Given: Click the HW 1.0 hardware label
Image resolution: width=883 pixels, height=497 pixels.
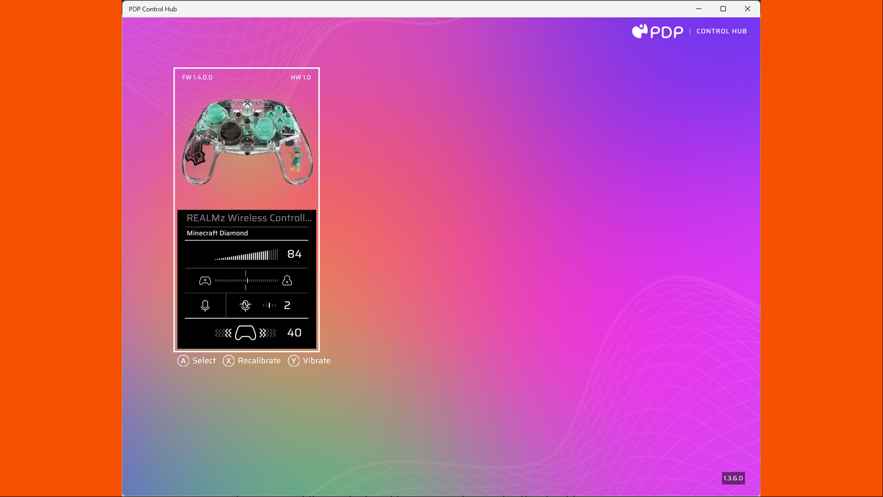Looking at the screenshot, I should tap(301, 77).
